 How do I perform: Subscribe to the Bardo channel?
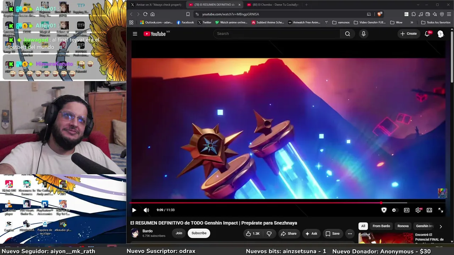[199, 233]
